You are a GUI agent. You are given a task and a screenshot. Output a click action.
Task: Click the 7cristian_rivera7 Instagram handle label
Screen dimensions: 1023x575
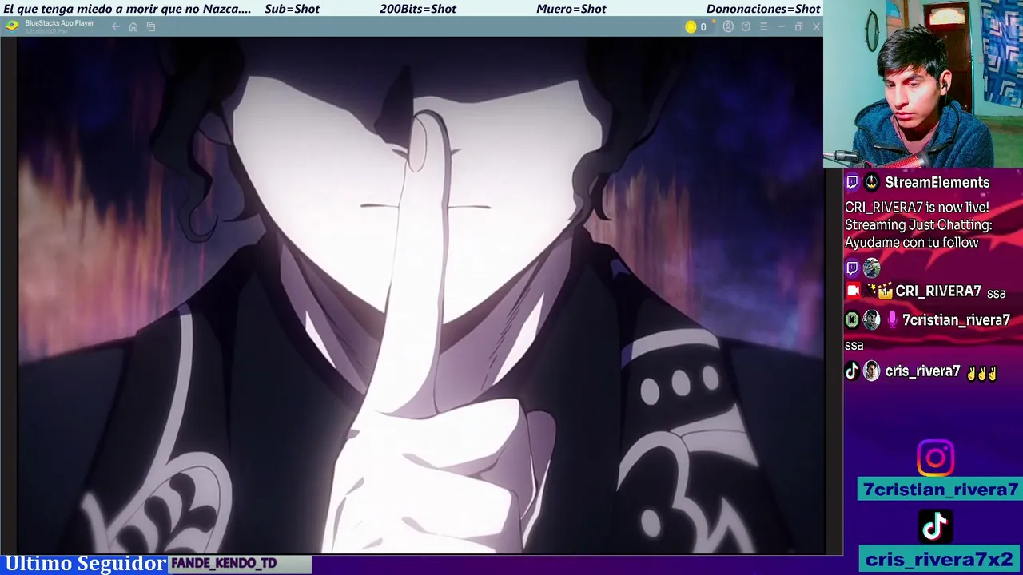tap(940, 490)
